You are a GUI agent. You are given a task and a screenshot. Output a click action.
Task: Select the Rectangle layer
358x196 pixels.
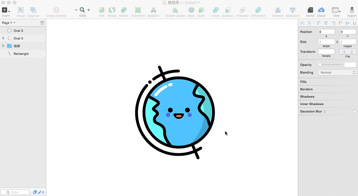23,54
